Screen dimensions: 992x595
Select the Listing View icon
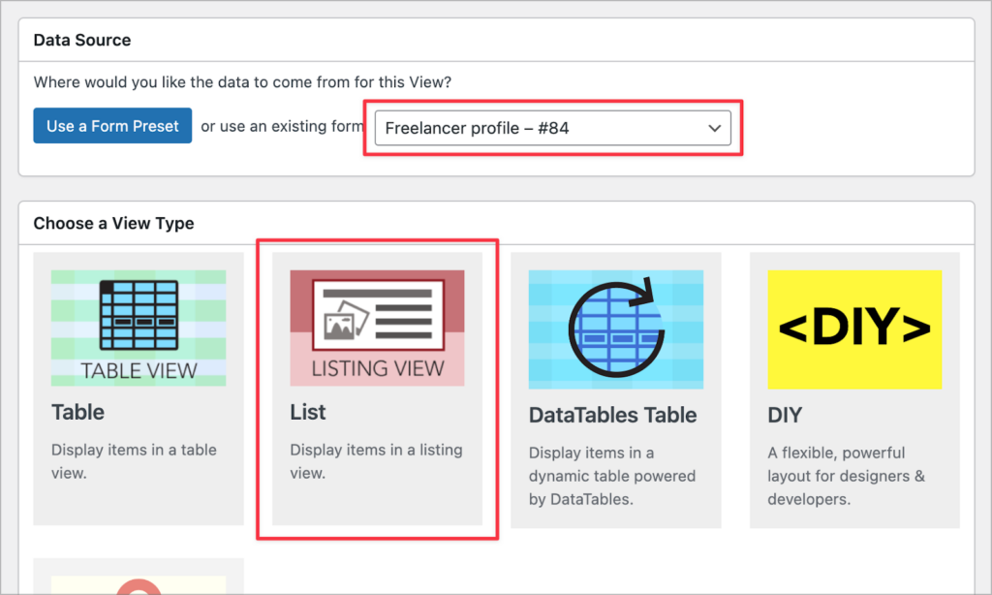point(377,328)
